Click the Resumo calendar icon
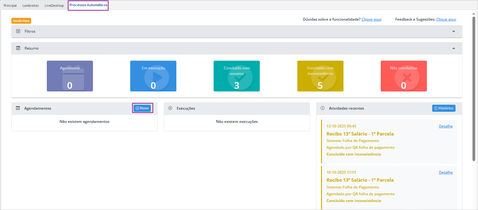The width and height of the screenshot is (478, 210). [18, 48]
